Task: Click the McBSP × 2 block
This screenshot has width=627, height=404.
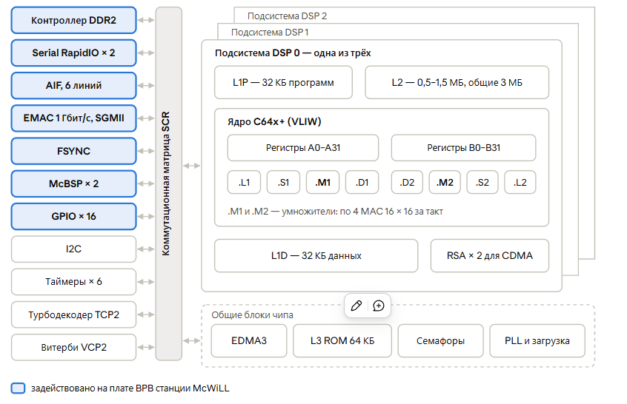Action: [x=73, y=184]
